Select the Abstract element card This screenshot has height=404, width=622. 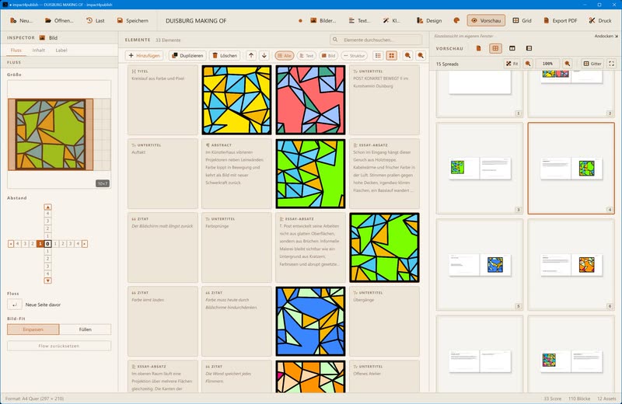pos(236,174)
